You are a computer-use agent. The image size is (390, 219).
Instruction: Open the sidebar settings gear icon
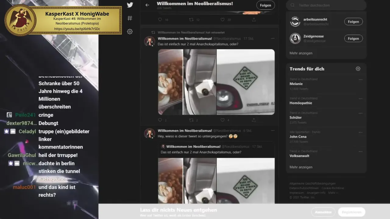130,31
